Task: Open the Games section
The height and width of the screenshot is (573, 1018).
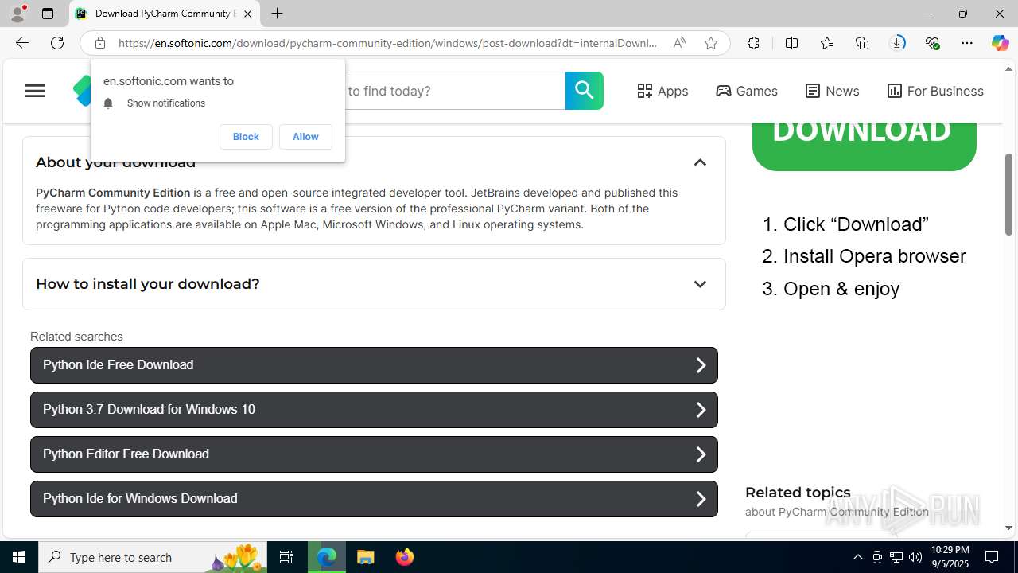Action: 747,91
